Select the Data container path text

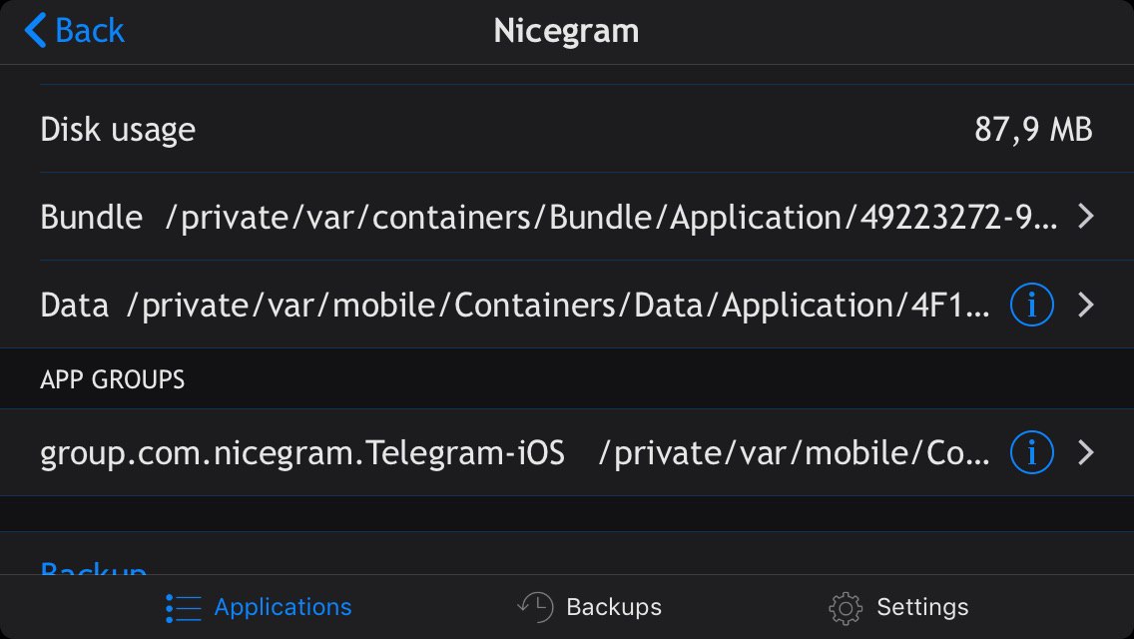558,306
